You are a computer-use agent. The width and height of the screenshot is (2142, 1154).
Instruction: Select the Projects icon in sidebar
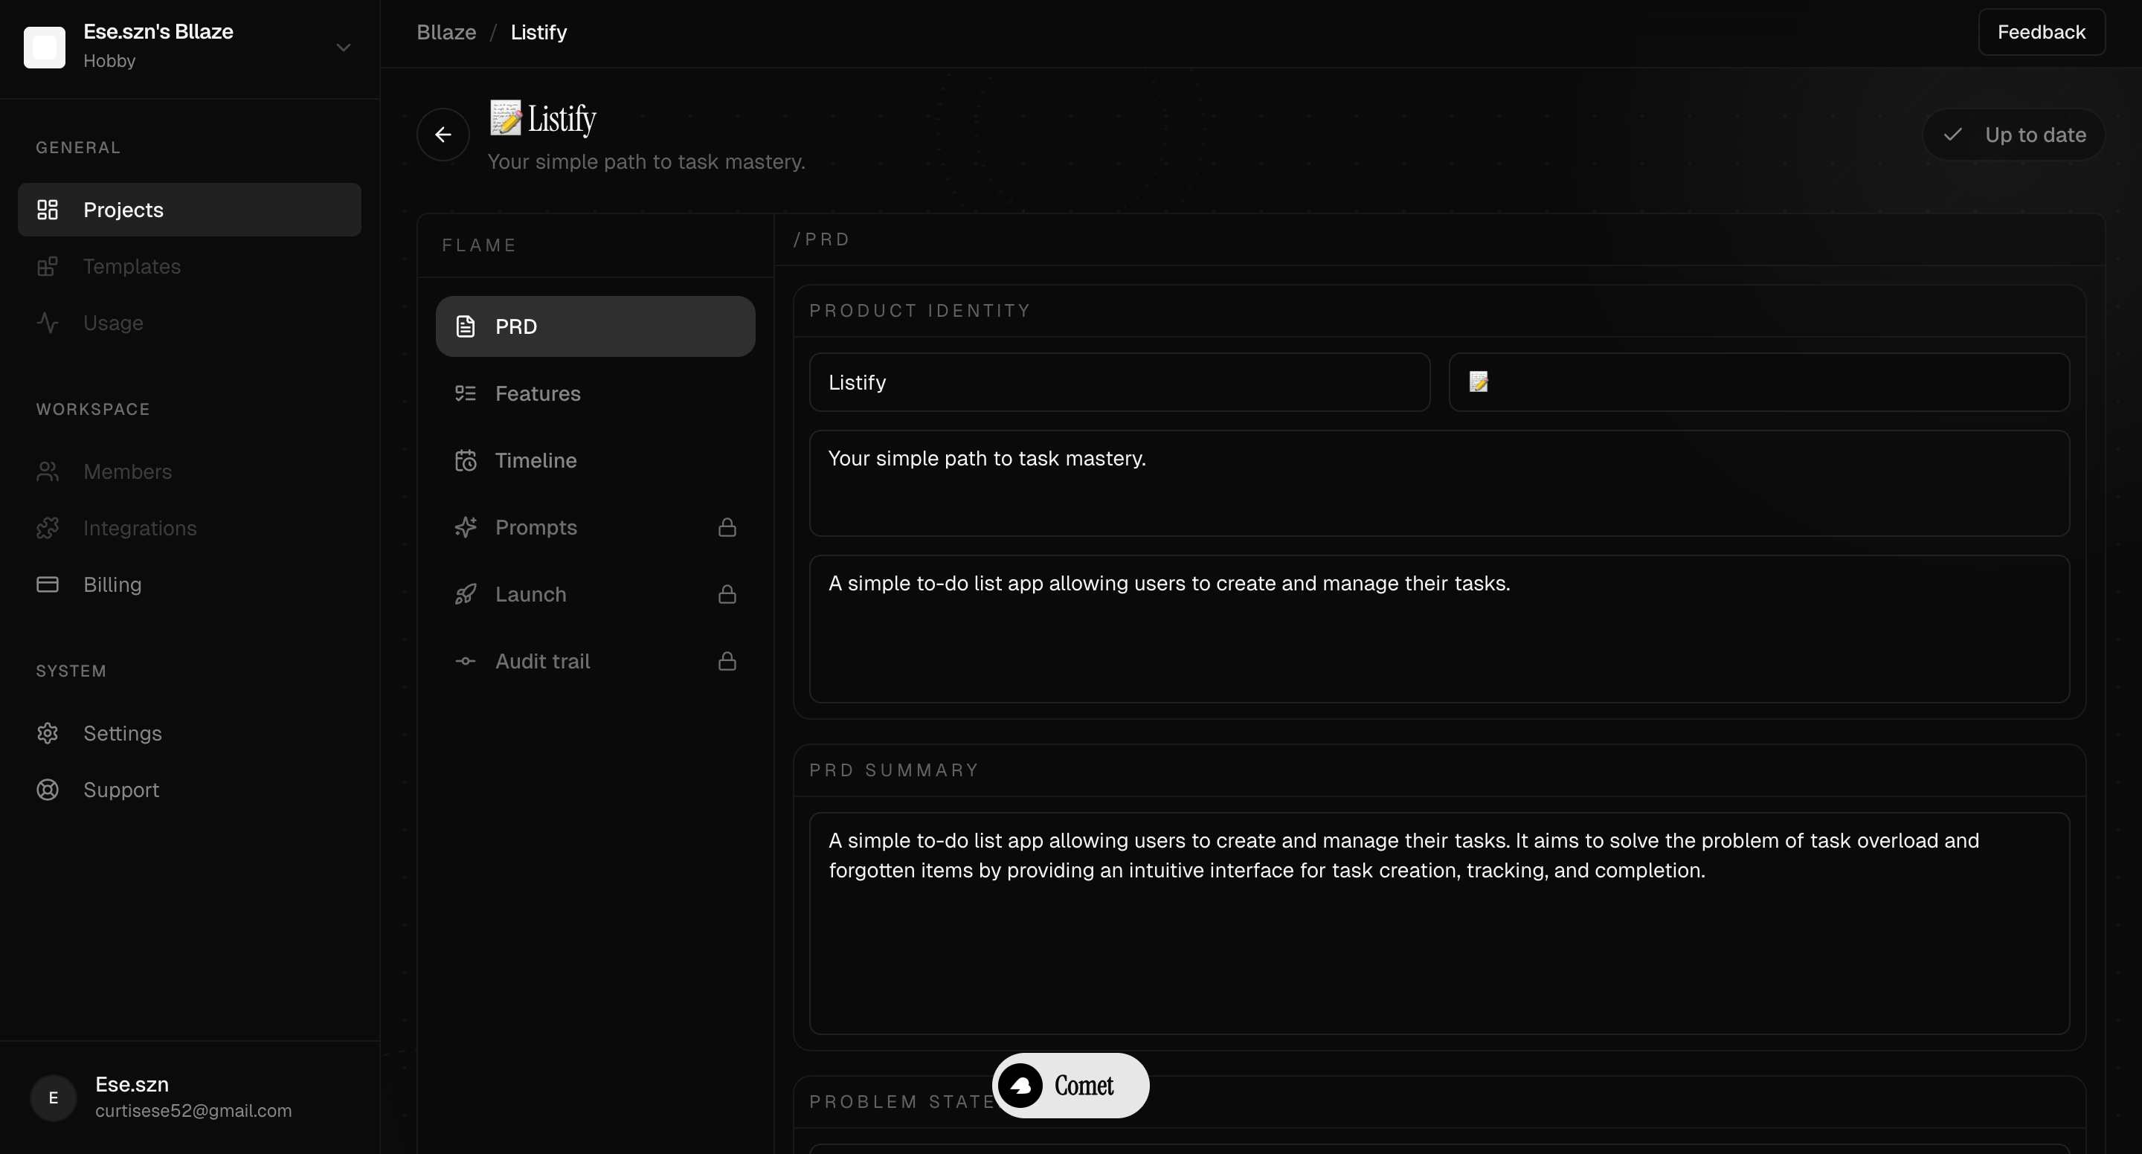coord(48,210)
